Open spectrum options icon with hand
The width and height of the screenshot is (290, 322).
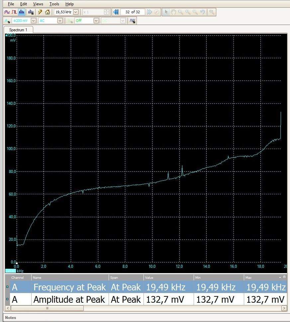(x=31, y=12)
